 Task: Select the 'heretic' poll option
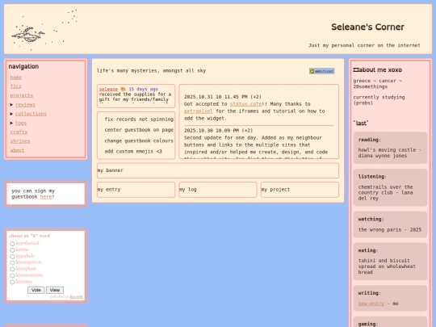coord(12,250)
